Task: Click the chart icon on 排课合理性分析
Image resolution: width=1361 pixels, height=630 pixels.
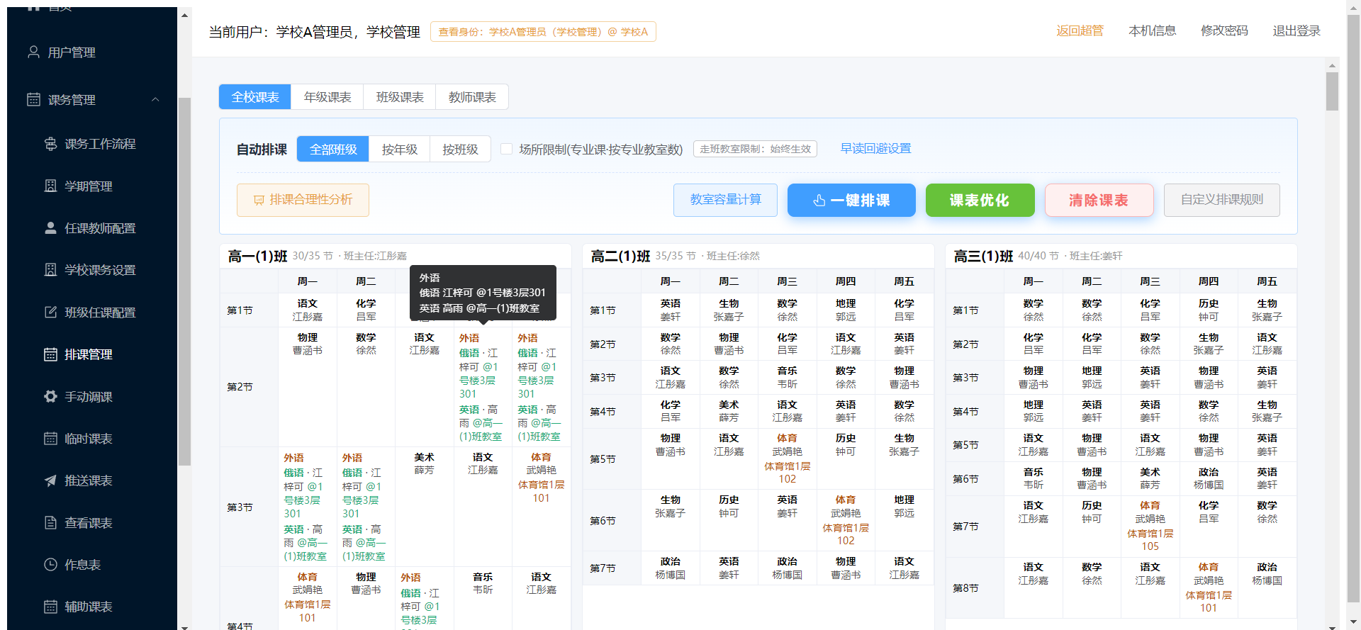Action: [259, 201]
